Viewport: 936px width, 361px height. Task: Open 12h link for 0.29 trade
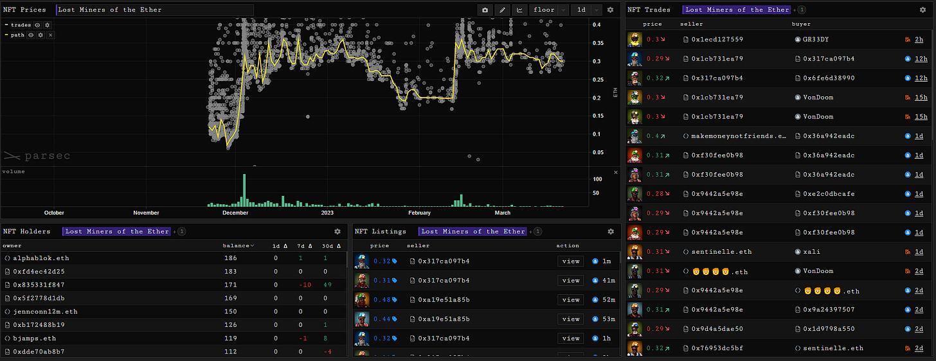click(x=921, y=58)
